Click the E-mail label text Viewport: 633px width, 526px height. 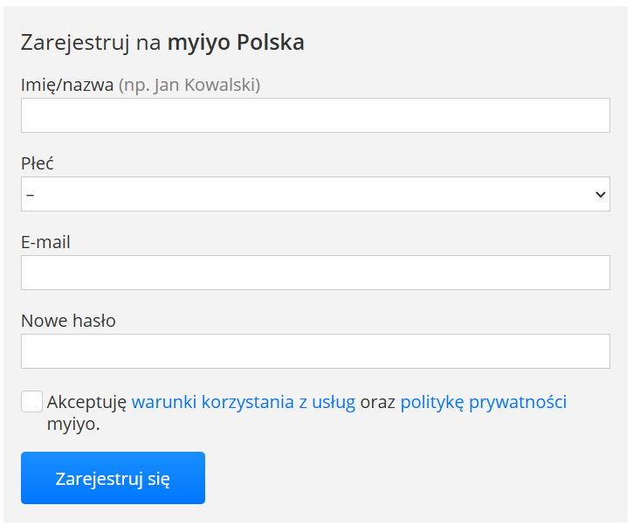[45, 242]
